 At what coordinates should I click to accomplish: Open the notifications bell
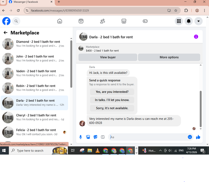(x=189, y=21)
